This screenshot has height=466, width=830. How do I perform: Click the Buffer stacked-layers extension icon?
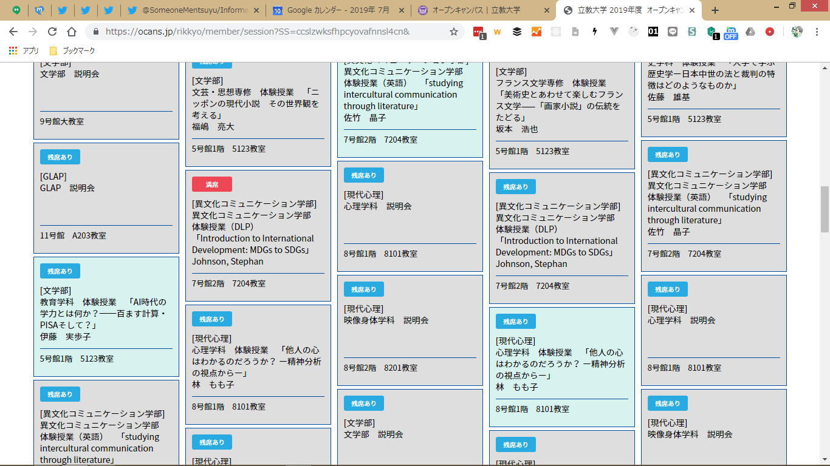[516, 32]
